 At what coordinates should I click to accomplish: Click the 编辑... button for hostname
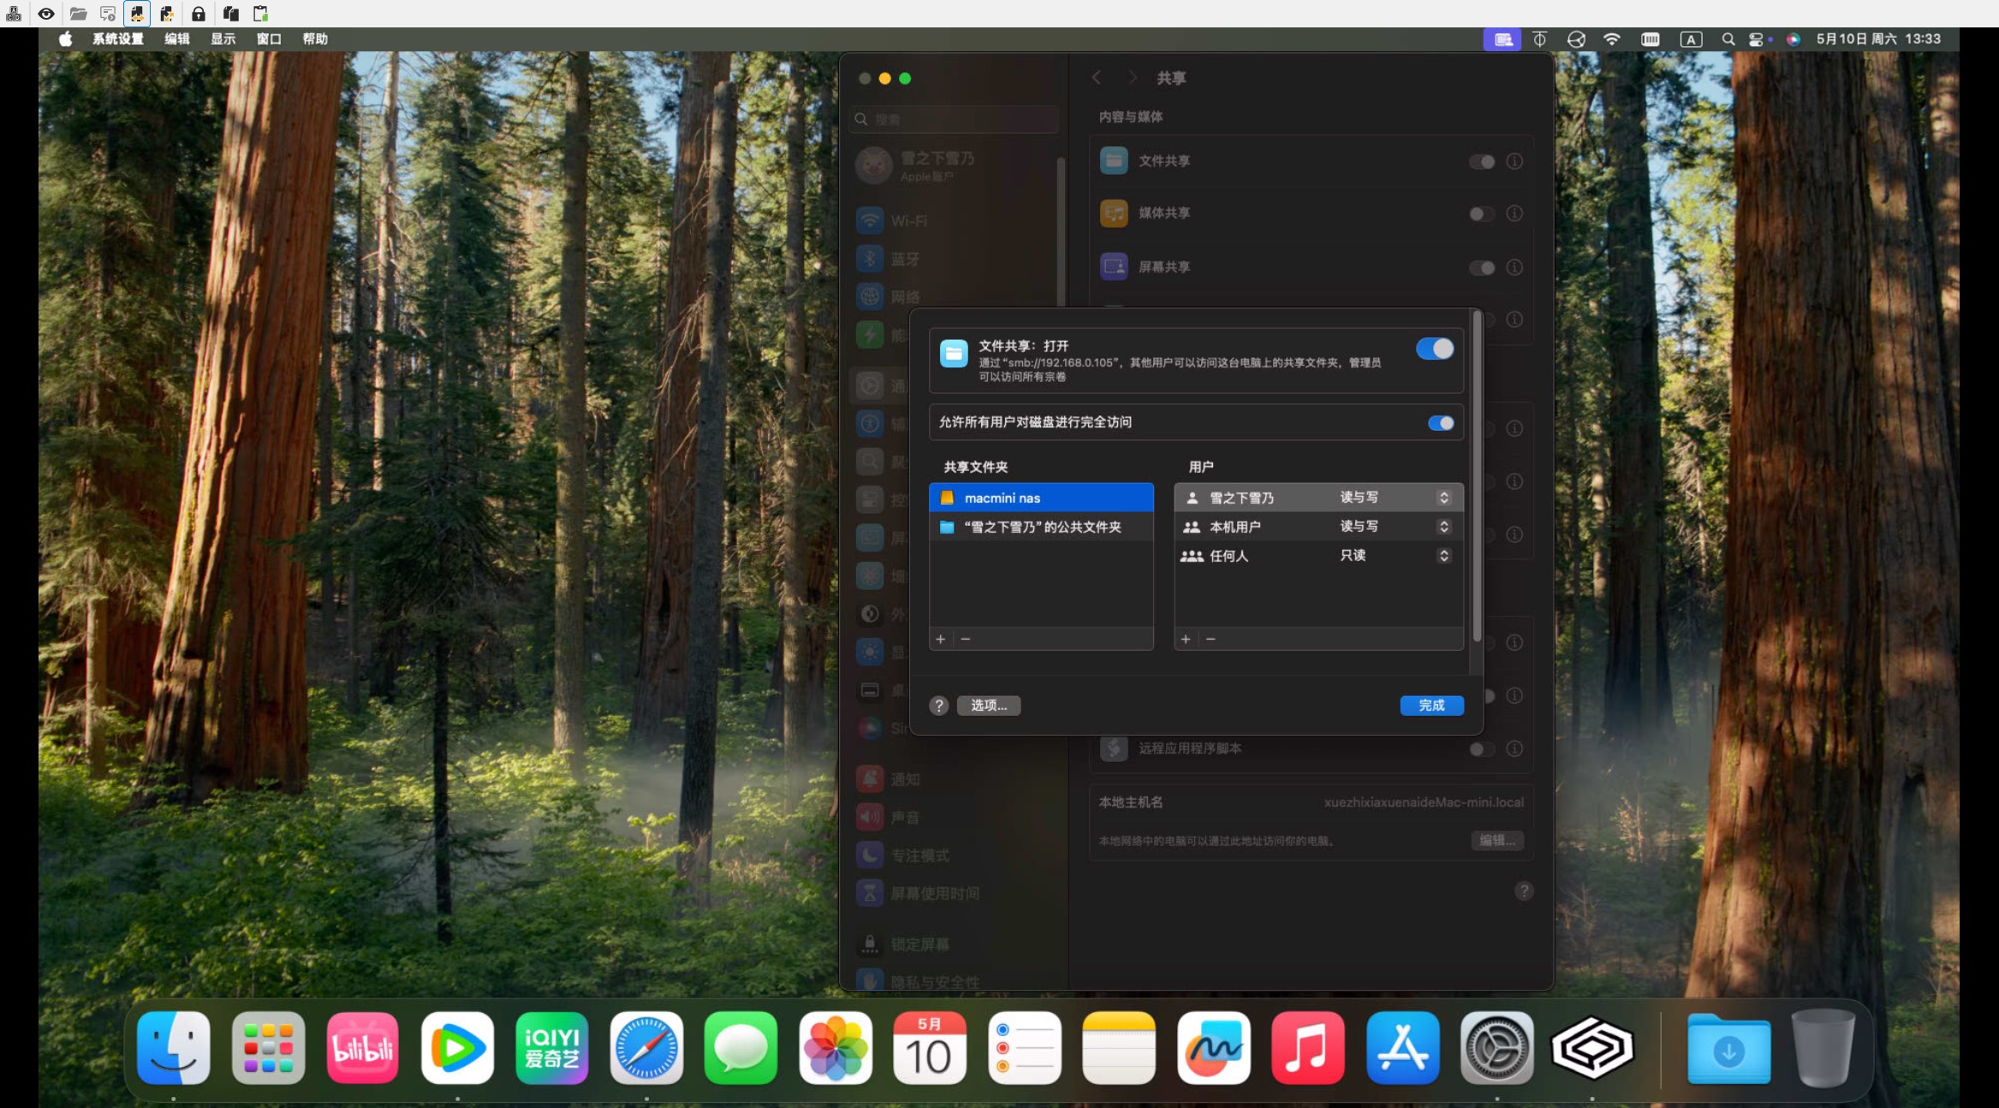pyautogui.click(x=1497, y=841)
